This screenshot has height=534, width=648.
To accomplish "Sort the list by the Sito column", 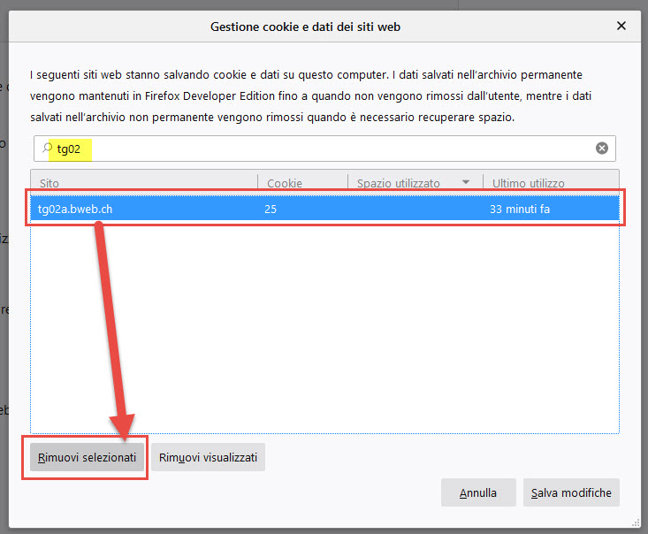I will [141, 183].
